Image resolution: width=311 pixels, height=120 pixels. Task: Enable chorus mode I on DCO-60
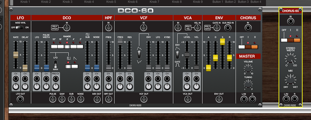click(x=248, y=47)
